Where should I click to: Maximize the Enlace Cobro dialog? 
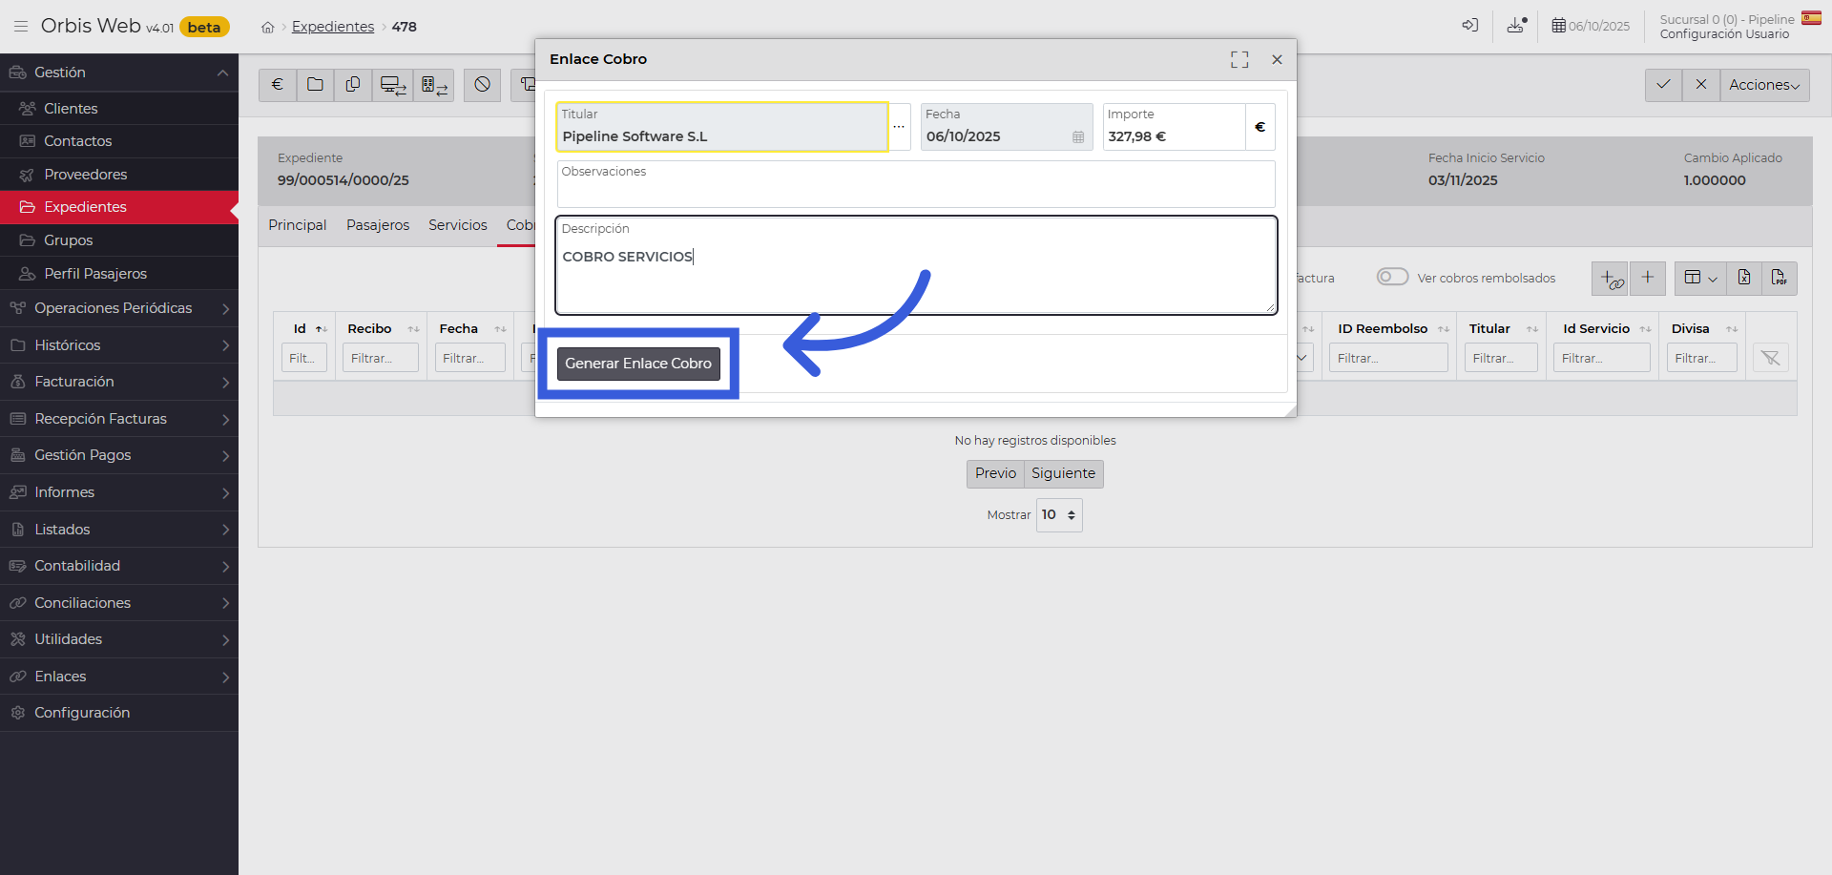[1239, 60]
